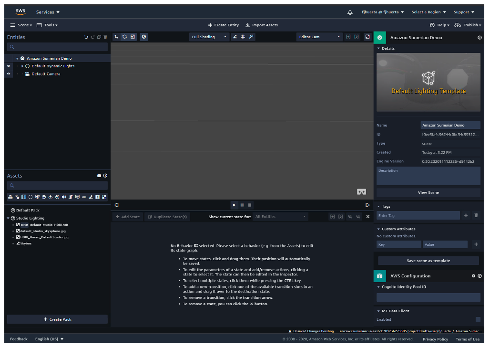Image resolution: width=490 pixels, height=348 pixels.
Task: Toggle visibility of Default Camera
Action: pyautogui.click(x=9, y=74)
